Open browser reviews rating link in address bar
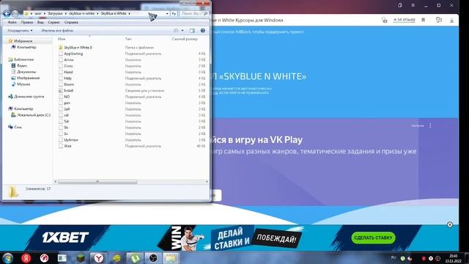Viewport: 469px width, 264px height. [x=404, y=20]
